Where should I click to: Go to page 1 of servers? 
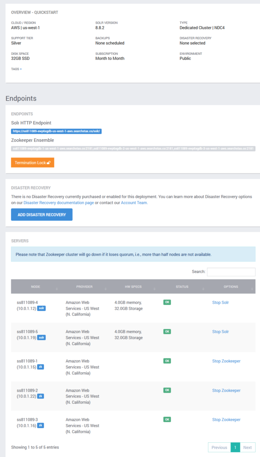point(235,447)
